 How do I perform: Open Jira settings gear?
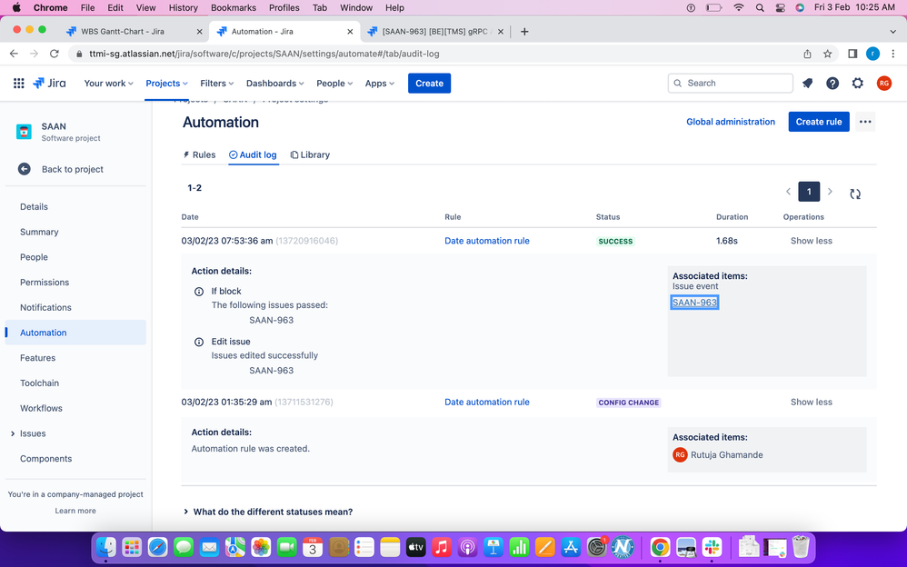[858, 84]
